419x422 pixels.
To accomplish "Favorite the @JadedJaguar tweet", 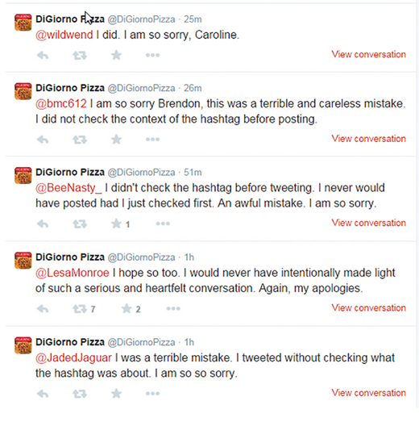I will coord(116,394).
